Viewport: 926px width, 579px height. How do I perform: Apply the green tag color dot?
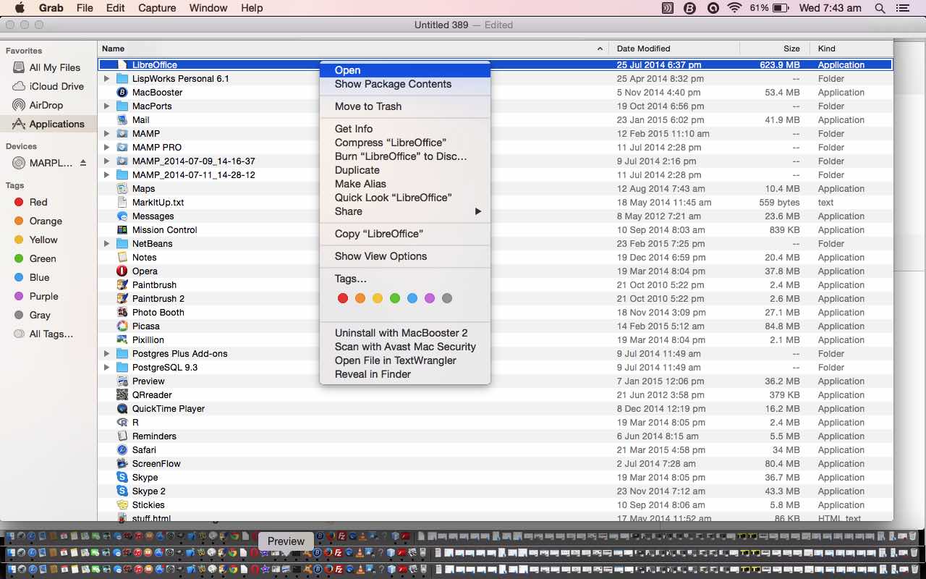(395, 298)
